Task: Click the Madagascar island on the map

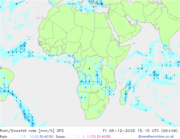Action: [124, 95]
